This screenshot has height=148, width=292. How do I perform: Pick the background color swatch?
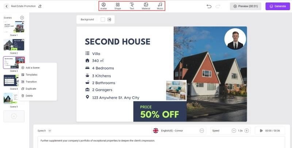point(103,20)
